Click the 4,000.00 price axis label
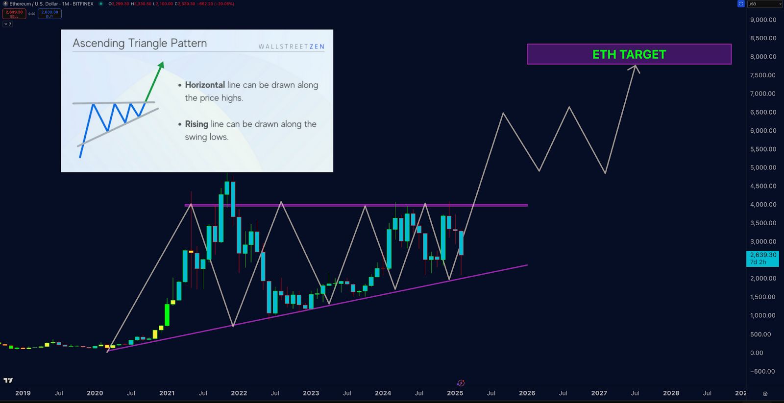Screen dimensions: 784x403 [763, 204]
